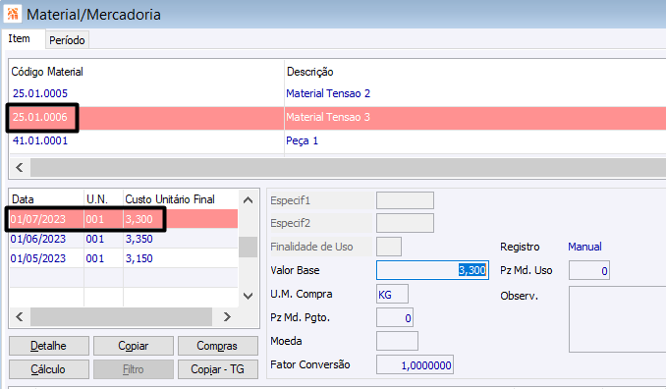Click description Material Tensao 2
666x389 pixels.
tap(328, 93)
